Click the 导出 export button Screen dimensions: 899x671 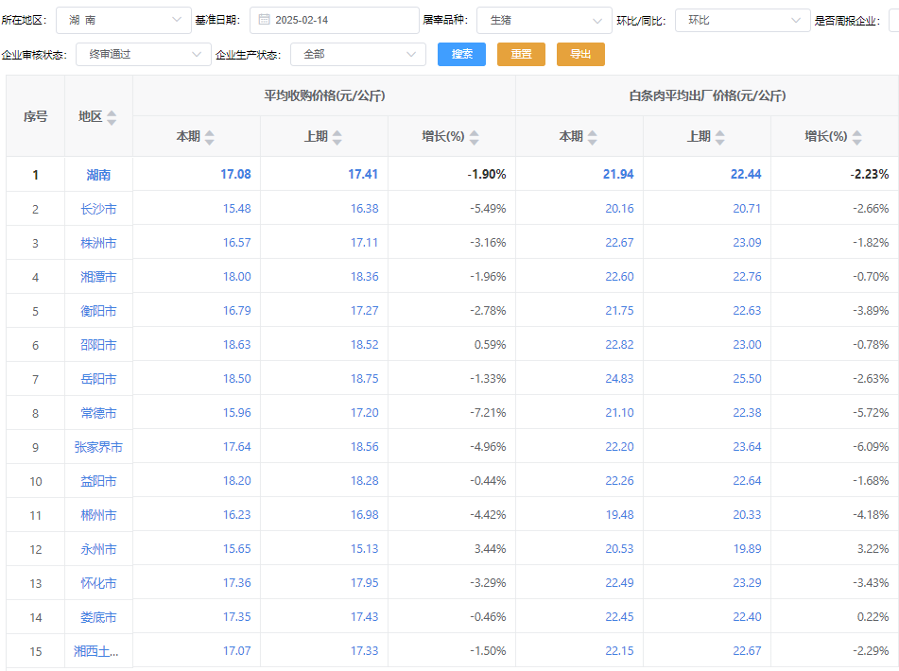(x=580, y=55)
